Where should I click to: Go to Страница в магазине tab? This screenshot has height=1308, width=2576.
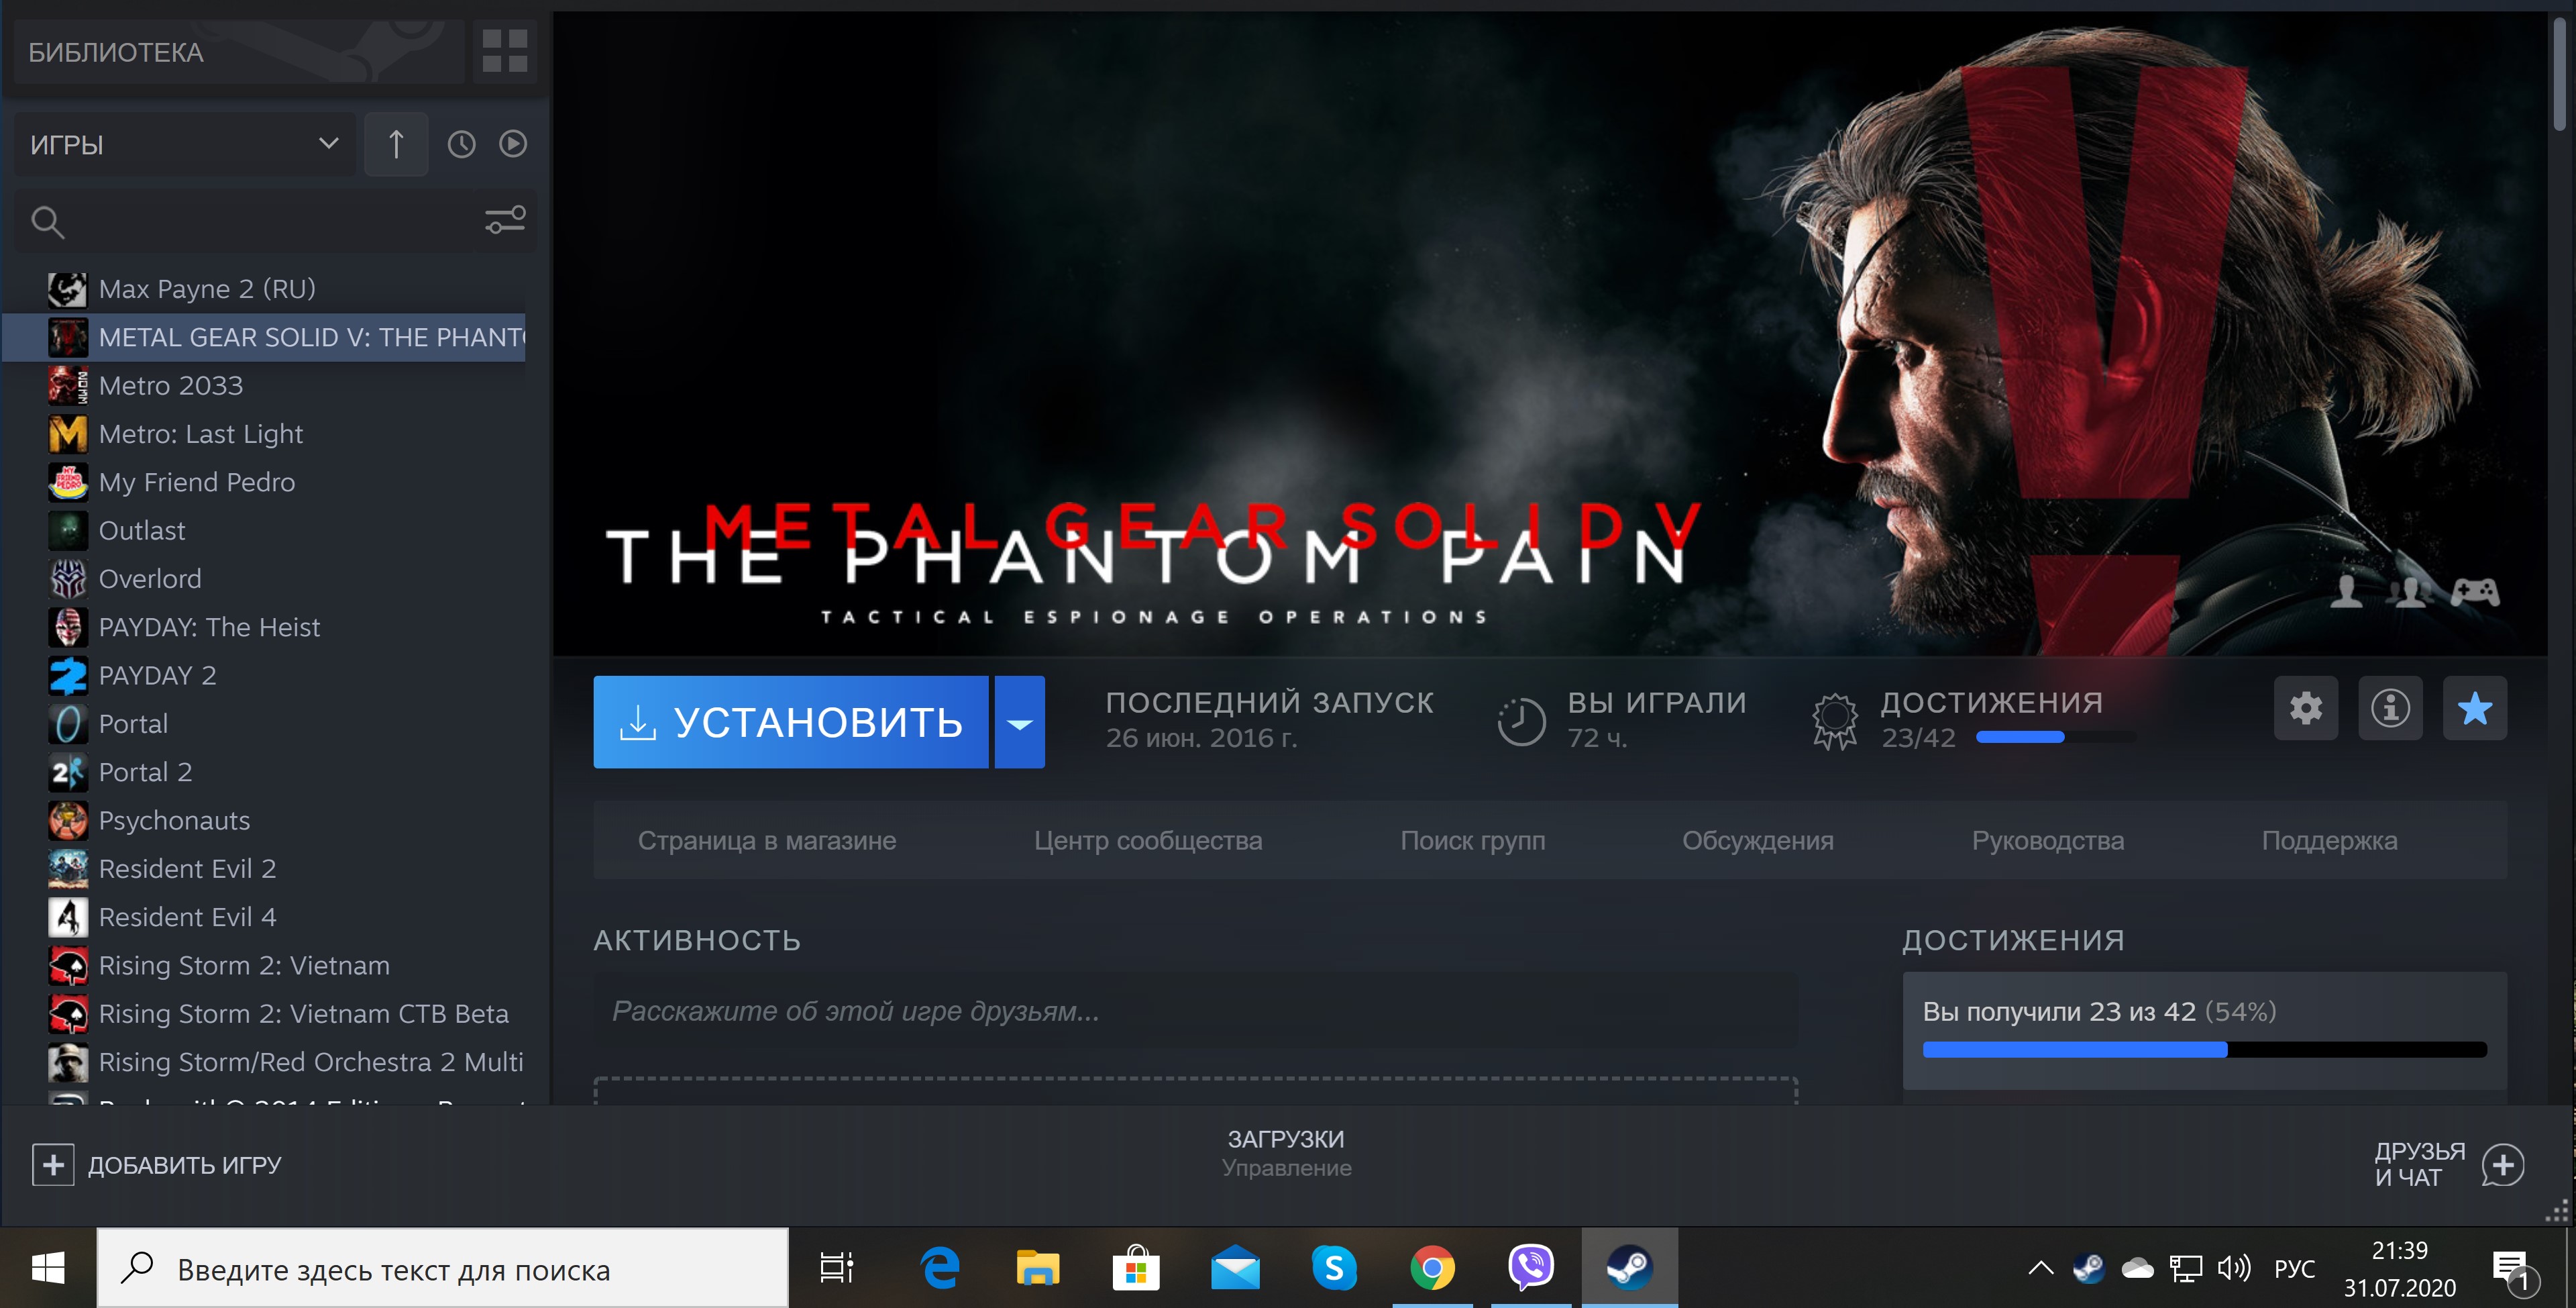[x=766, y=841]
